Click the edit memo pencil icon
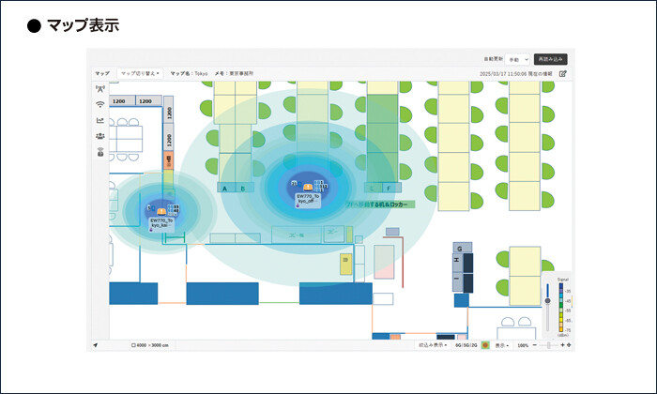The height and width of the screenshot is (394, 657). [563, 73]
